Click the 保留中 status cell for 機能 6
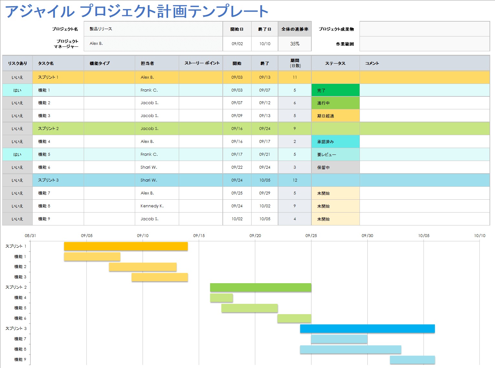 pyautogui.click(x=335, y=167)
